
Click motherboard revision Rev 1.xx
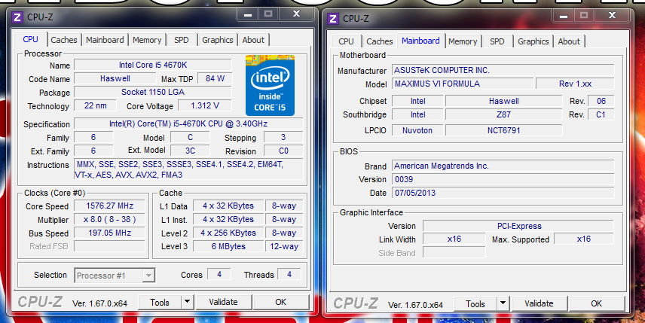point(575,84)
